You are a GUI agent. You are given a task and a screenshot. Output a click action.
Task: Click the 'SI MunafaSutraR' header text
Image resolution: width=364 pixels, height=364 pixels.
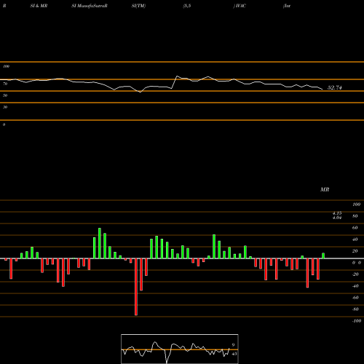[x=90, y=6]
